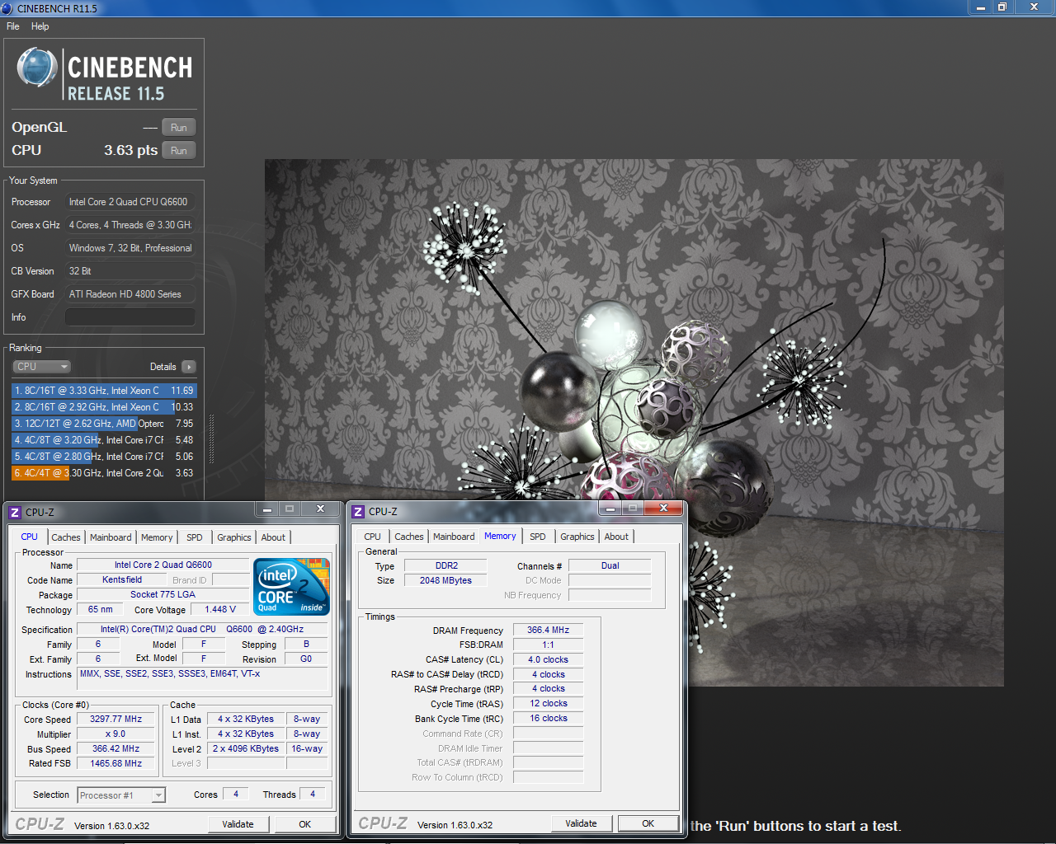Click OK in right CPU-Z window

tap(648, 823)
